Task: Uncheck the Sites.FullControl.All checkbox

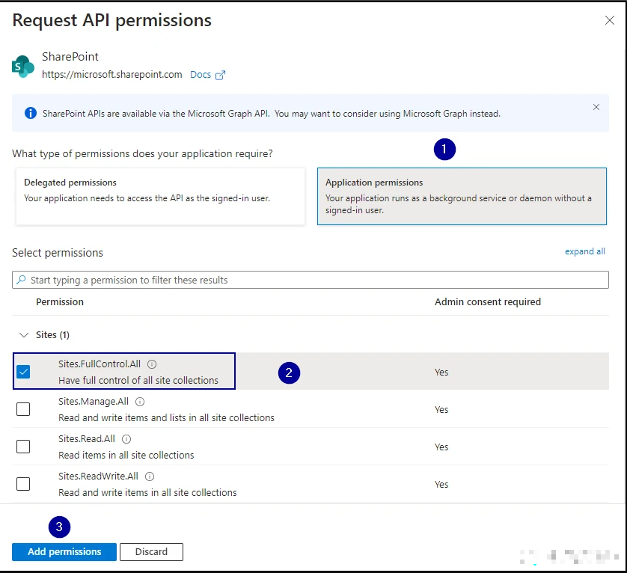Action: tap(23, 372)
